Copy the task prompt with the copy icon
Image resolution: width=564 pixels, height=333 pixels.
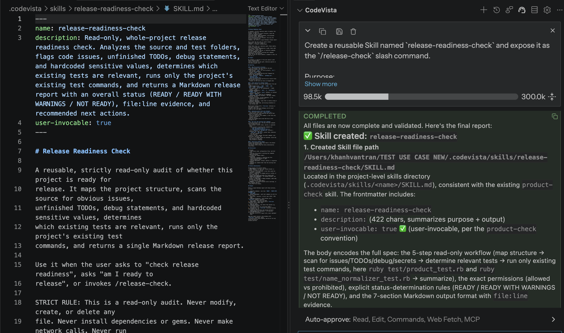point(323,32)
